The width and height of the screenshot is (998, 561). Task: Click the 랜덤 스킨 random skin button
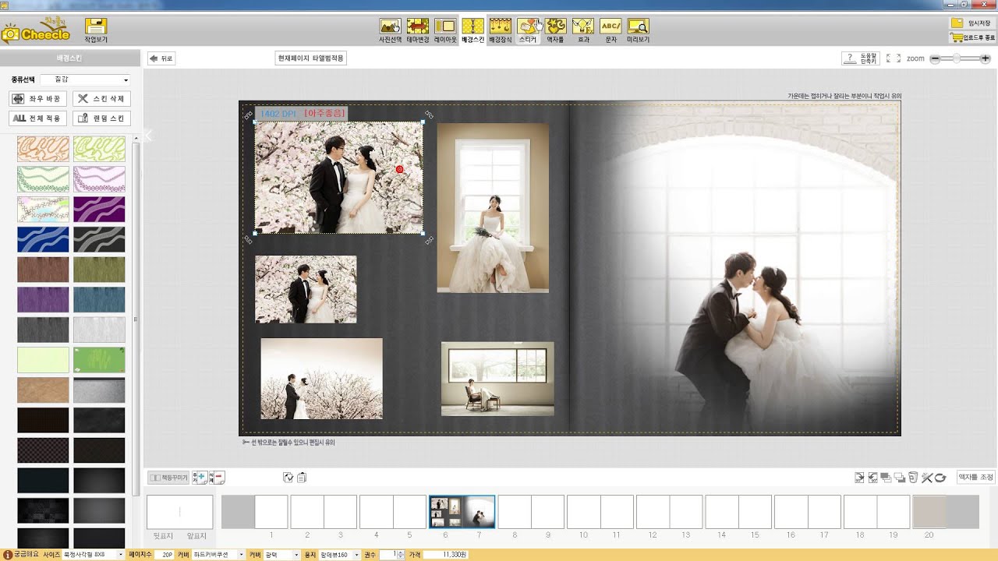(x=101, y=118)
